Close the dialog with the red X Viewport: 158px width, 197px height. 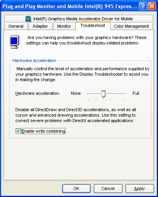(x=152, y=6)
